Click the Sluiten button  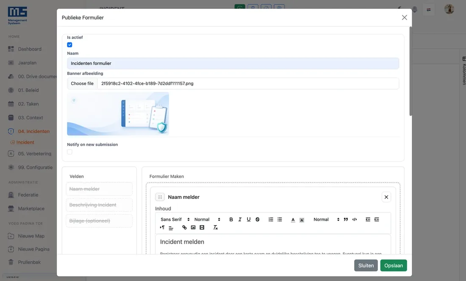coord(366,266)
